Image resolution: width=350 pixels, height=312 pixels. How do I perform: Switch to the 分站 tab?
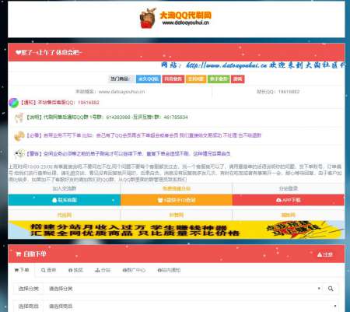coord(103,270)
